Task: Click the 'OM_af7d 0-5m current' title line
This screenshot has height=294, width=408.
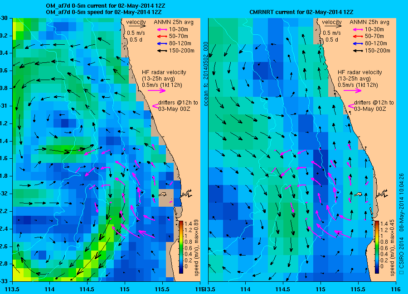Action: pyautogui.click(x=105, y=6)
